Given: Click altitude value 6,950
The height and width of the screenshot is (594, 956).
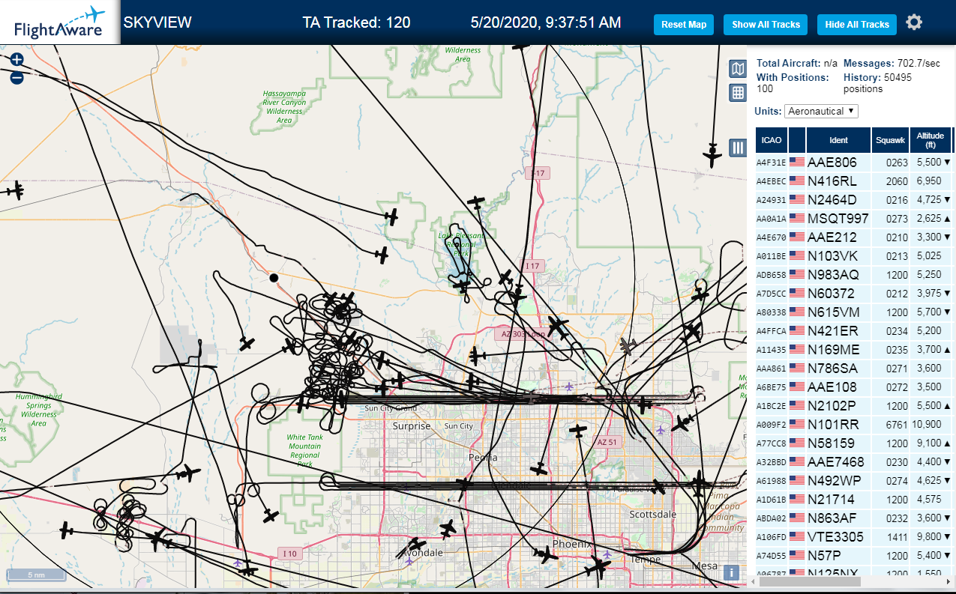Looking at the screenshot, I should point(928,181).
